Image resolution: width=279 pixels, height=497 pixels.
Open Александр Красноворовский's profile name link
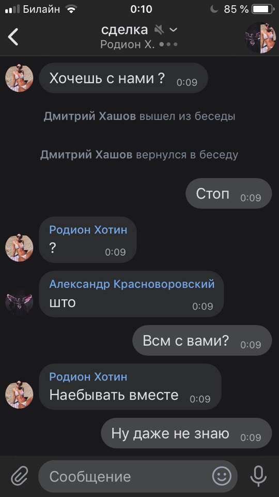[132, 284]
